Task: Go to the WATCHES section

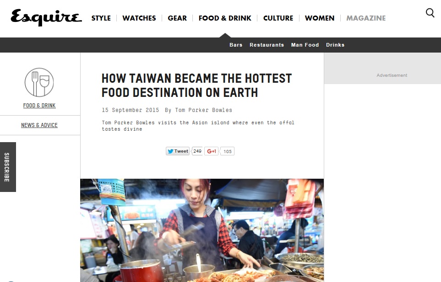Action: (x=139, y=18)
